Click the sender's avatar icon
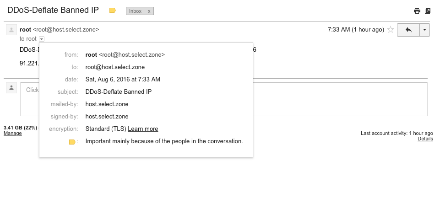 point(11,30)
